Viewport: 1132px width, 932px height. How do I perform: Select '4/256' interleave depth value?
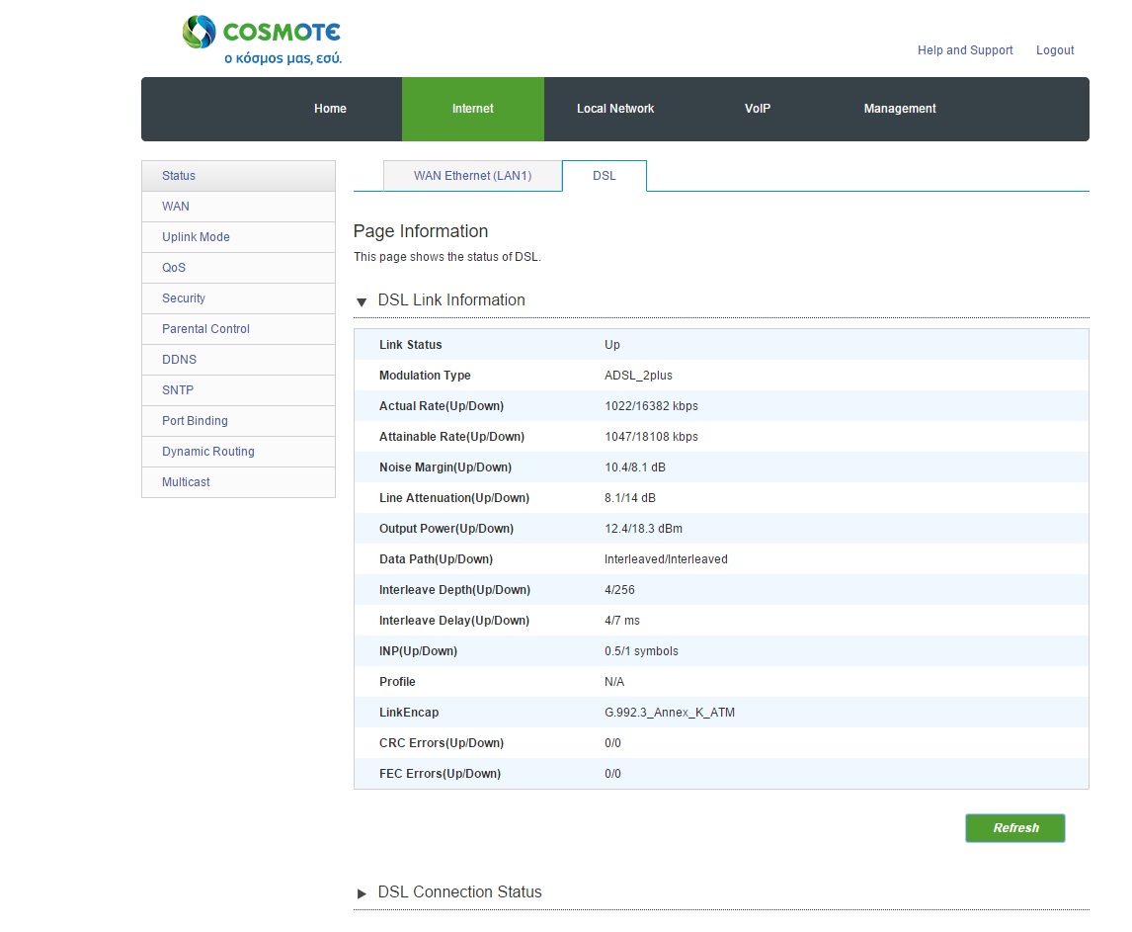click(x=619, y=590)
